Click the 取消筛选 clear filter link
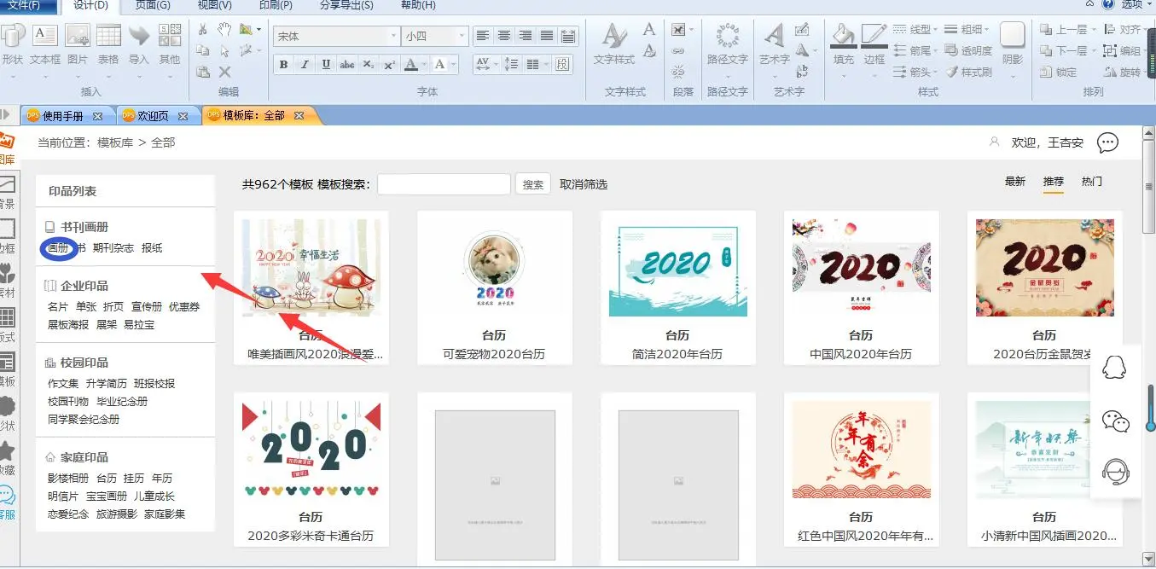This screenshot has width=1156, height=569. coord(584,184)
